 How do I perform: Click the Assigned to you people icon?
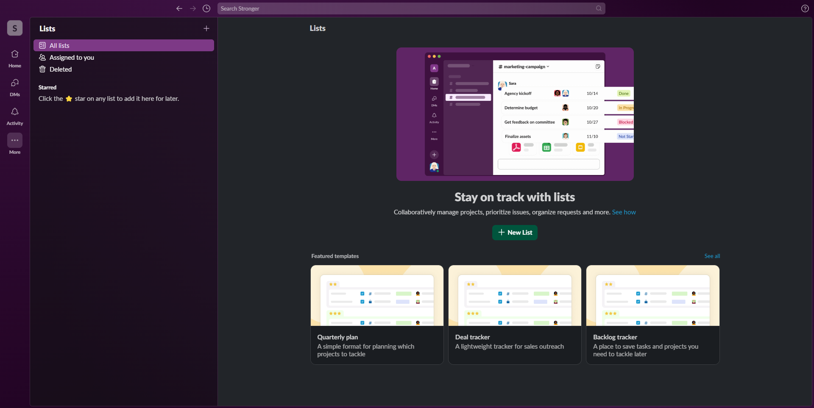[x=42, y=57]
